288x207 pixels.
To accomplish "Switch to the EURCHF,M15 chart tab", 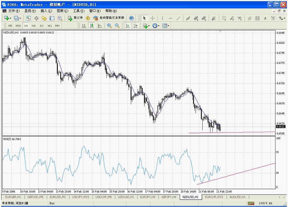I will pos(214,197).
